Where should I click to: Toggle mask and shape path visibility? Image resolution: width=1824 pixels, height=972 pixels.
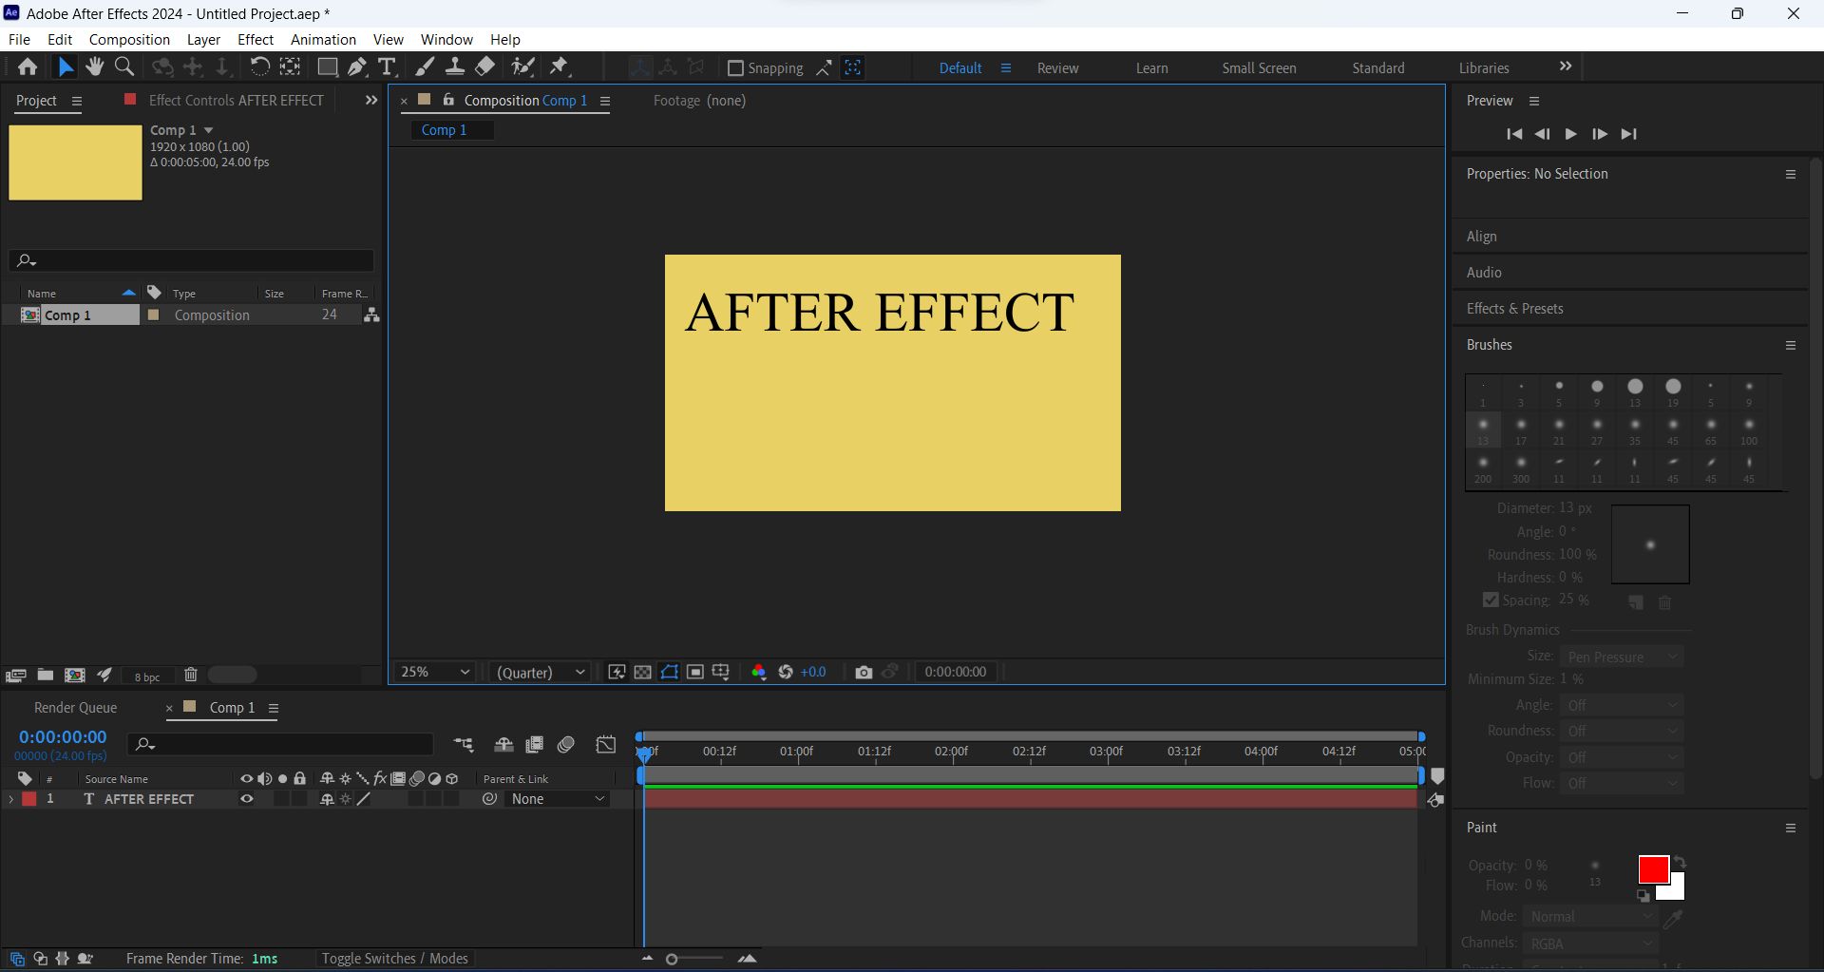pos(670,672)
